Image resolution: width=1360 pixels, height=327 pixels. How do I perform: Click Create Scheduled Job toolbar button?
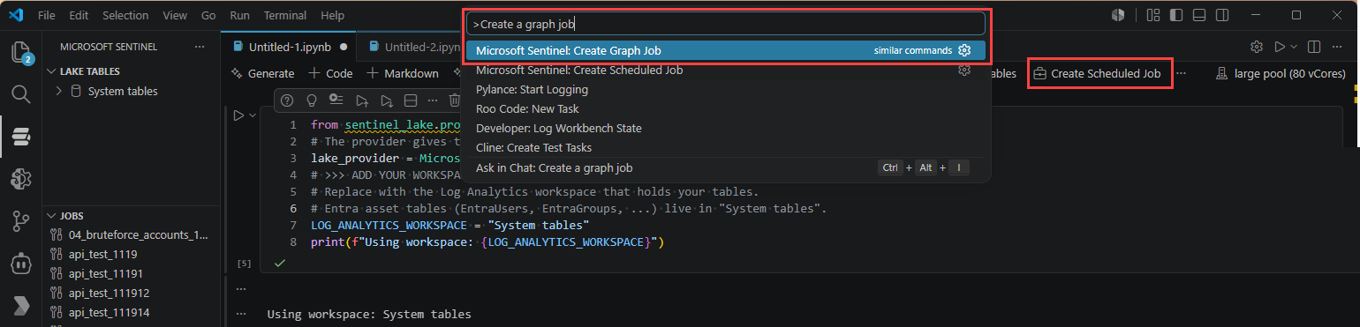pos(1097,74)
